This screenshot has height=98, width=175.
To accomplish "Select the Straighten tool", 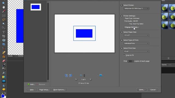I will click(4, 44).
